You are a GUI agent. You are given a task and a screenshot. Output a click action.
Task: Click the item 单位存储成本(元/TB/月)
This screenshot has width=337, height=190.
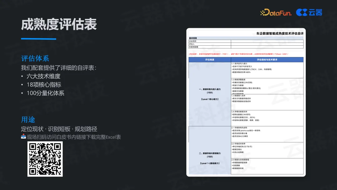coord(242,147)
